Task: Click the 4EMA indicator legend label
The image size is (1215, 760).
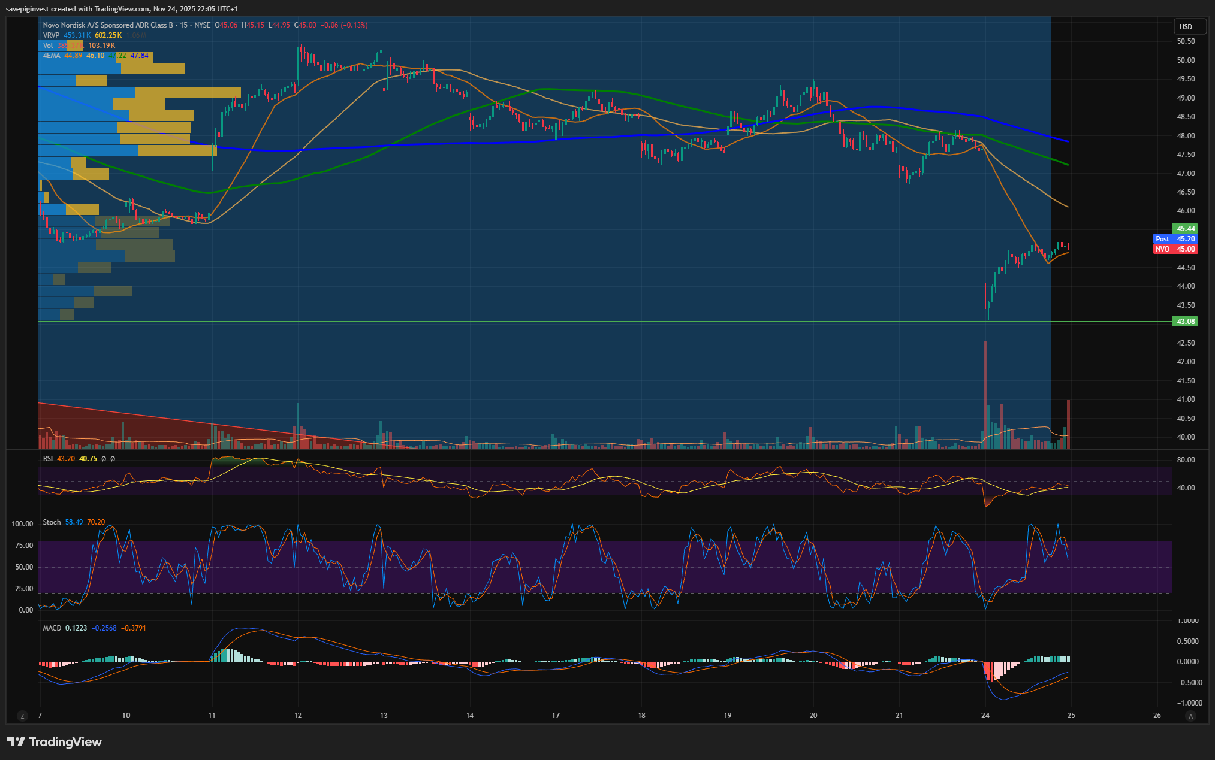Action: click(52, 56)
